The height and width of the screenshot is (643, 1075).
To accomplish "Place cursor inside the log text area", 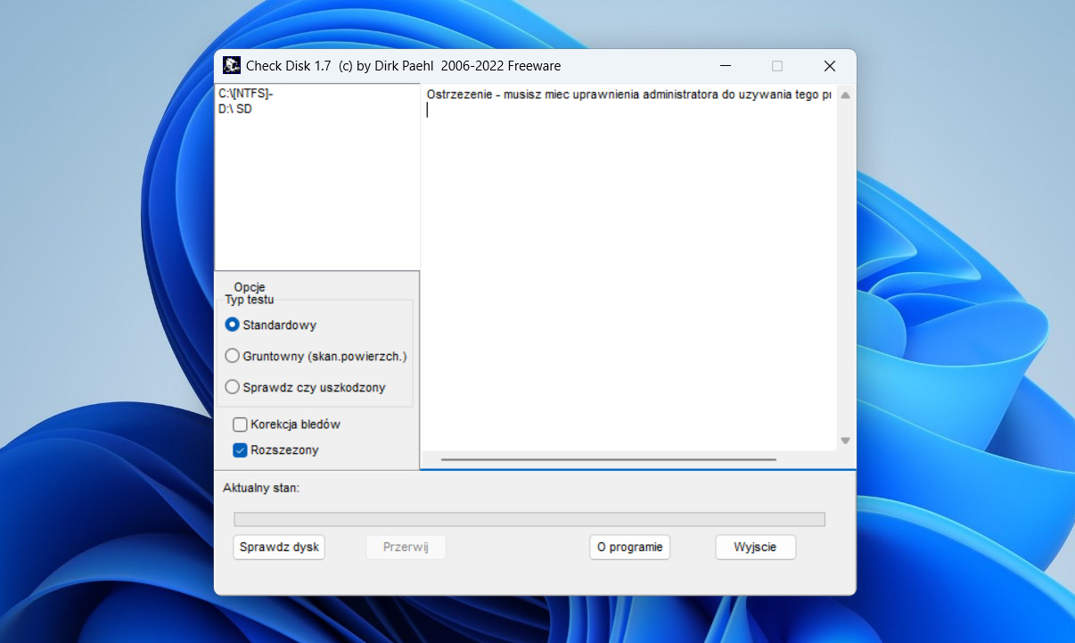I will [x=624, y=268].
